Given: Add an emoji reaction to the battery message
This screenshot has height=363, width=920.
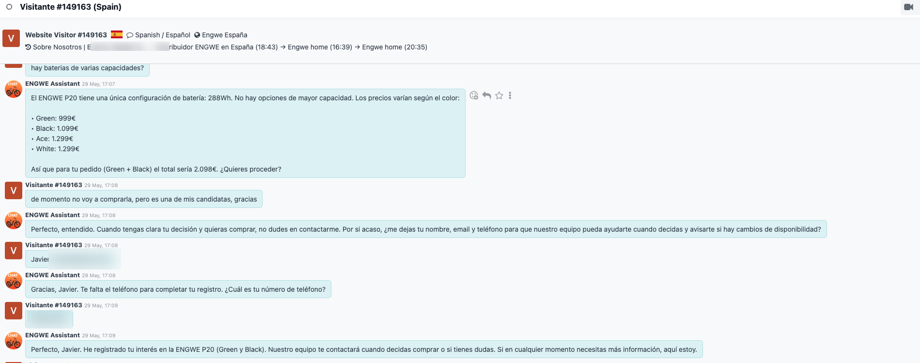Looking at the screenshot, I should [474, 95].
